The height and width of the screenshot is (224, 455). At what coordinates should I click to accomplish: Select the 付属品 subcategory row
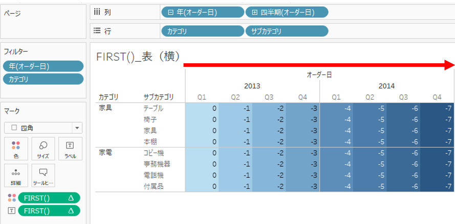point(154,187)
